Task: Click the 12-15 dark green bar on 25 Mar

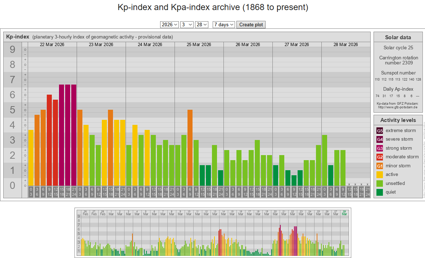Action: pos(202,175)
